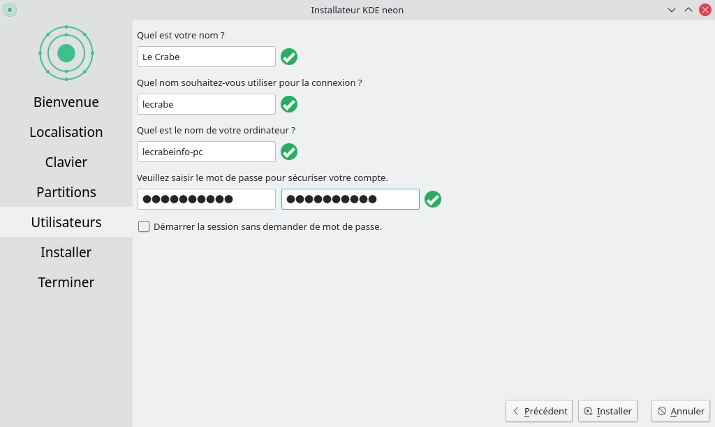Click the green checkmark beside the name field
715x427 pixels.
point(289,57)
